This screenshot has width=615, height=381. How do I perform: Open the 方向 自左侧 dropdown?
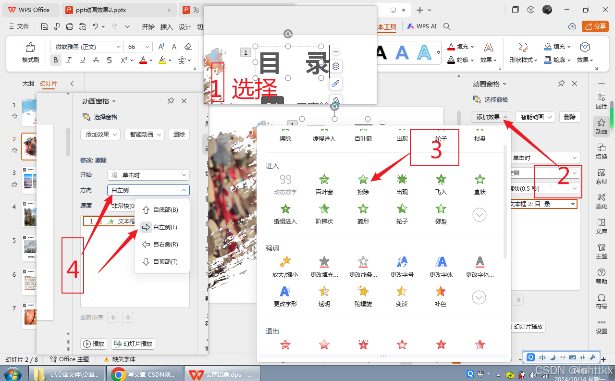pyautogui.click(x=148, y=190)
